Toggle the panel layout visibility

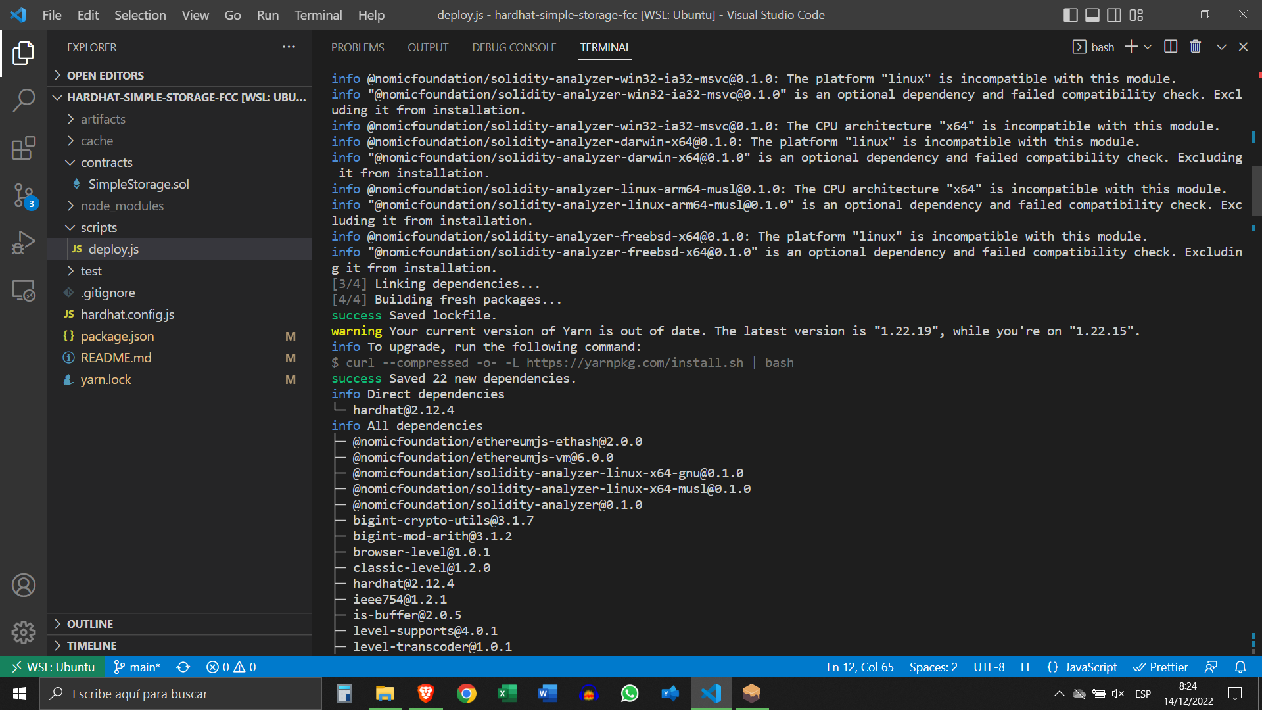pyautogui.click(x=1092, y=14)
